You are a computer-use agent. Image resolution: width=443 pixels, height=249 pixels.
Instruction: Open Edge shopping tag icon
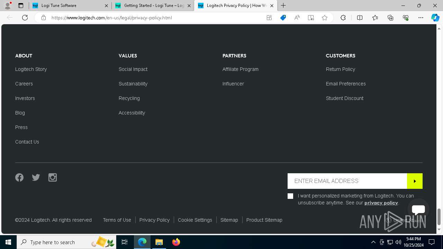pos(283,18)
